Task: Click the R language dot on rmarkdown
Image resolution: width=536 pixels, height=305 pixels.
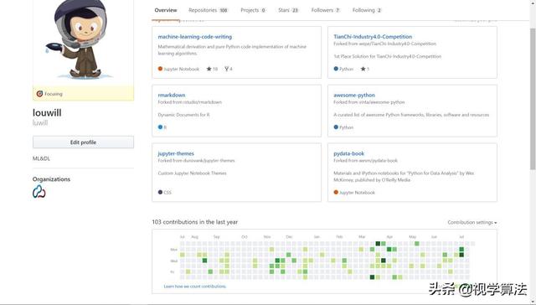Action: [160, 127]
